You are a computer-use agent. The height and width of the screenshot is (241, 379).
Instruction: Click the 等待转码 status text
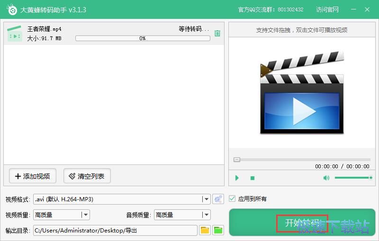pos(194,29)
